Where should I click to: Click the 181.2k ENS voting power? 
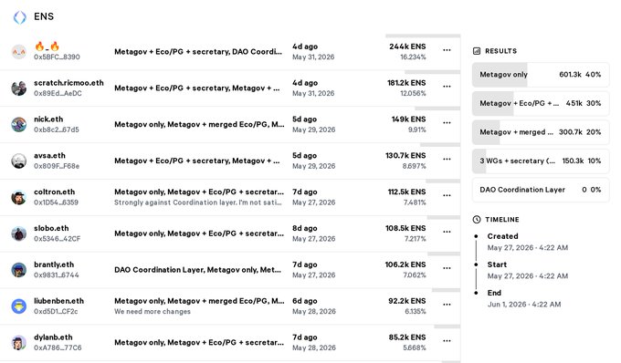(x=406, y=83)
